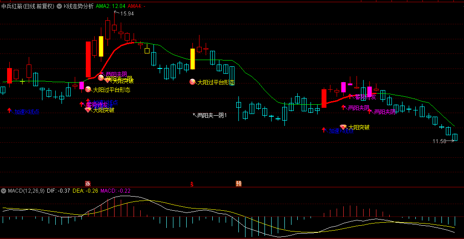The width and height of the screenshot is (464, 239).
Task: Click the 大阳突破 label near 11.56 side
Action: click(x=359, y=127)
